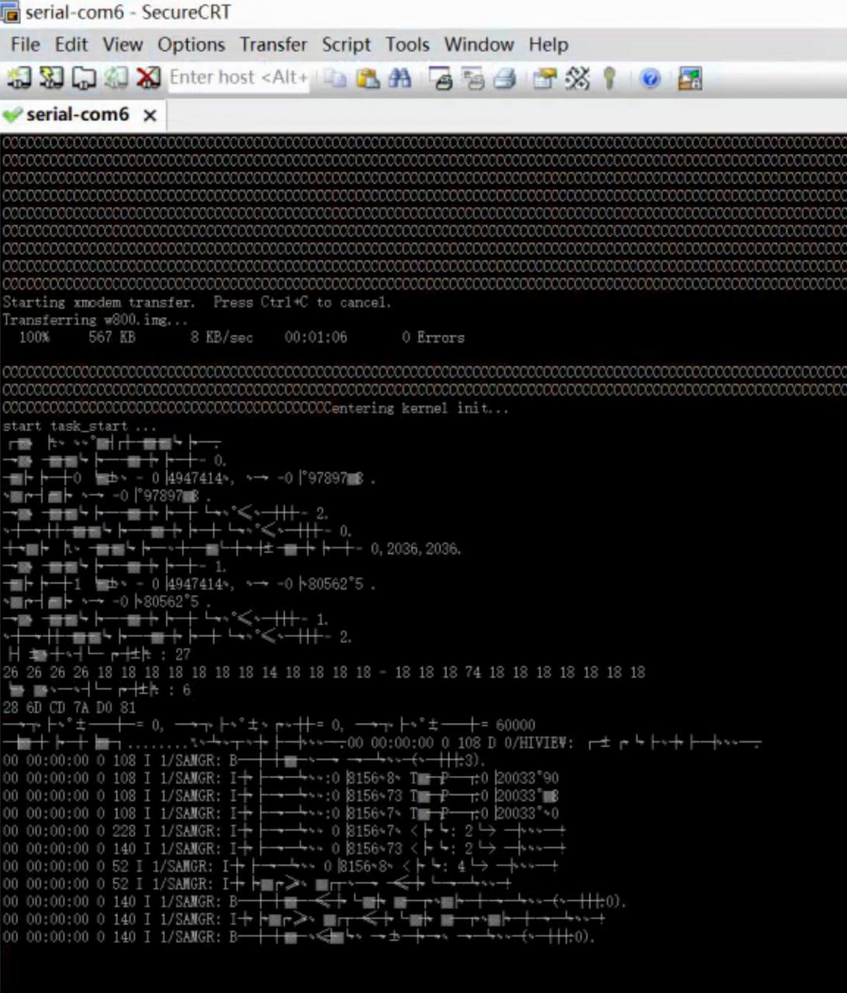Click the Reconnect session icon
The height and width of the screenshot is (993, 847).
(116, 78)
